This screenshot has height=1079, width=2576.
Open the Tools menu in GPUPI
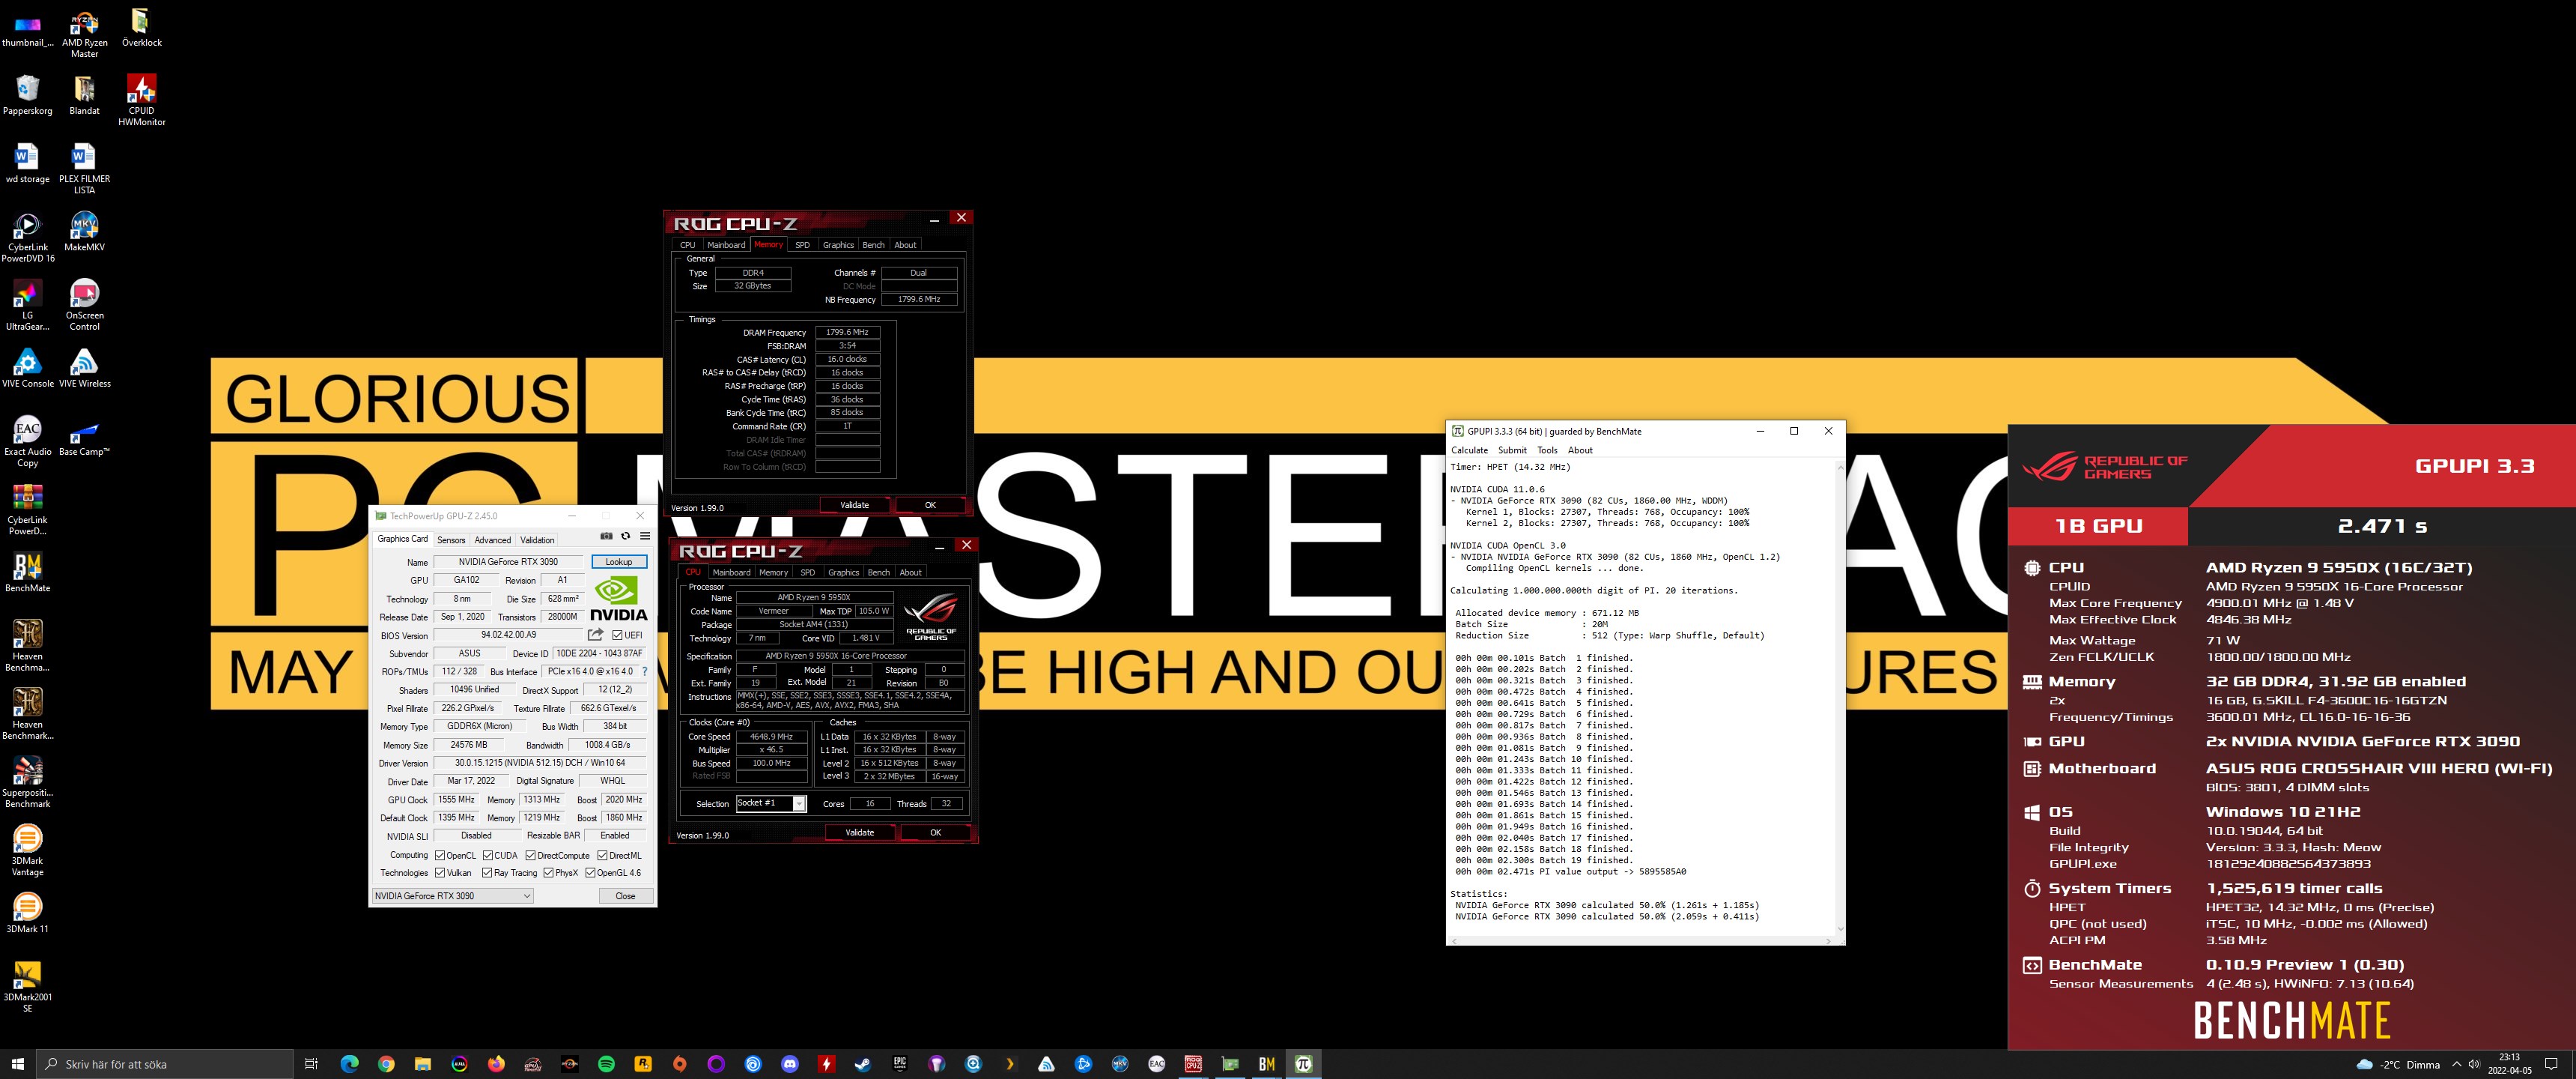coord(1547,450)
